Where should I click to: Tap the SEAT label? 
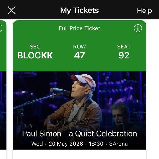(x=124, y=47)
